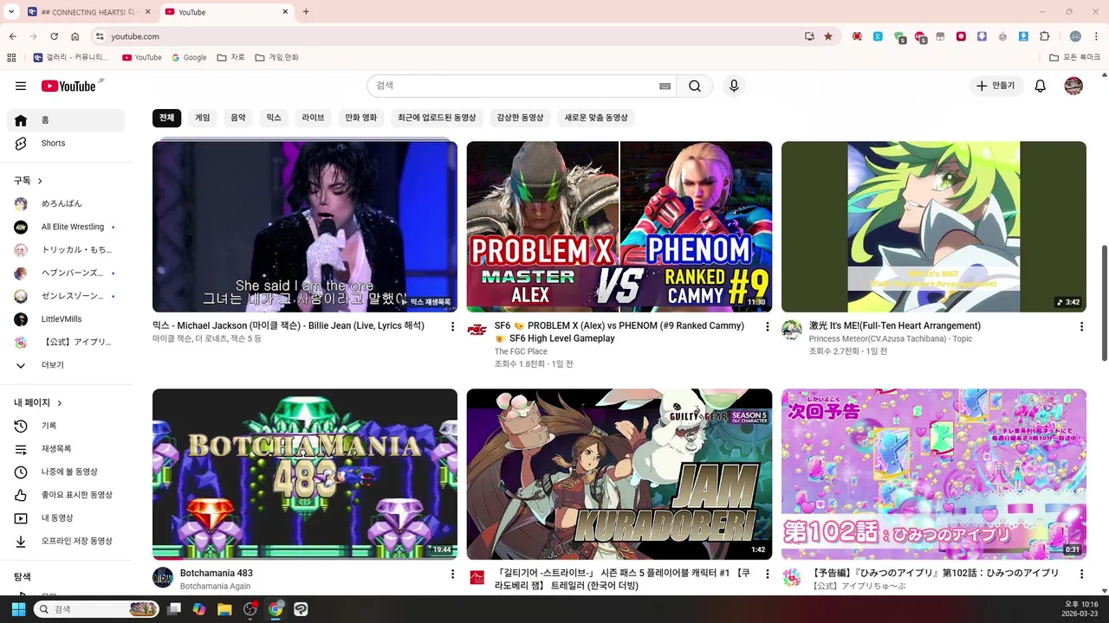Viewport: 1109px width, 623px height.
Task: Open more options for the ひみつのアイプリ preview
Action: click(1081, 574)
